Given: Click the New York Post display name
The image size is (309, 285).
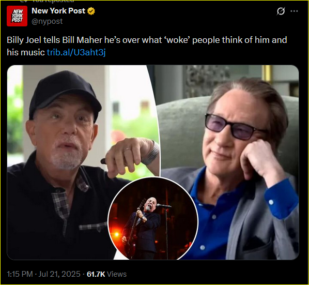Looking at the screenshot, I should 58,11.
